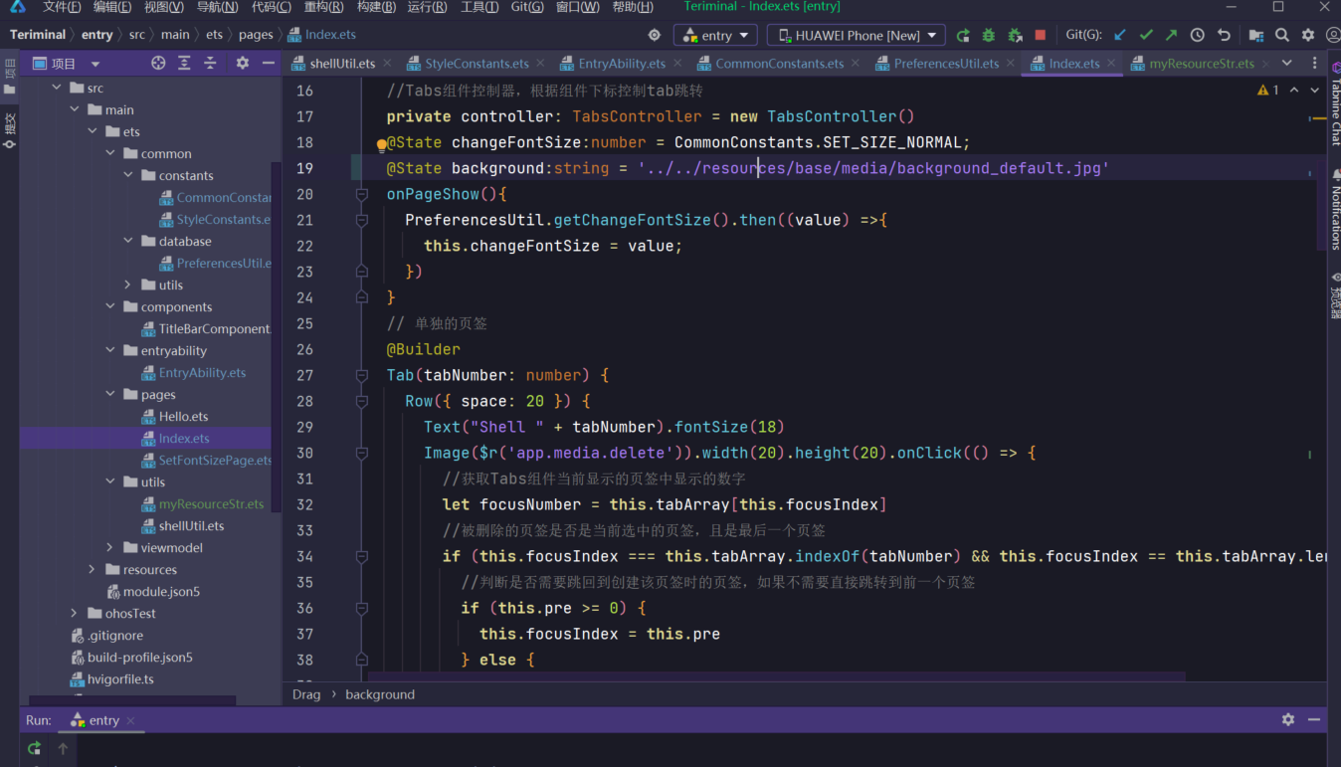
Task: Click the warning indicator in editor corner
Action: [1268, 91]
